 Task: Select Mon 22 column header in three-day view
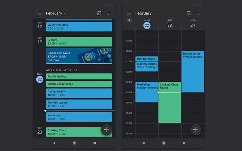point(147,24)
